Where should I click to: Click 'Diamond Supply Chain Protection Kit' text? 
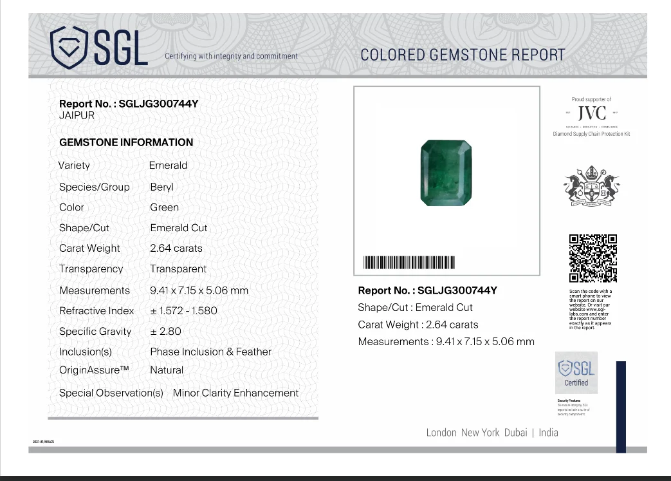click(x=591, y=134)
